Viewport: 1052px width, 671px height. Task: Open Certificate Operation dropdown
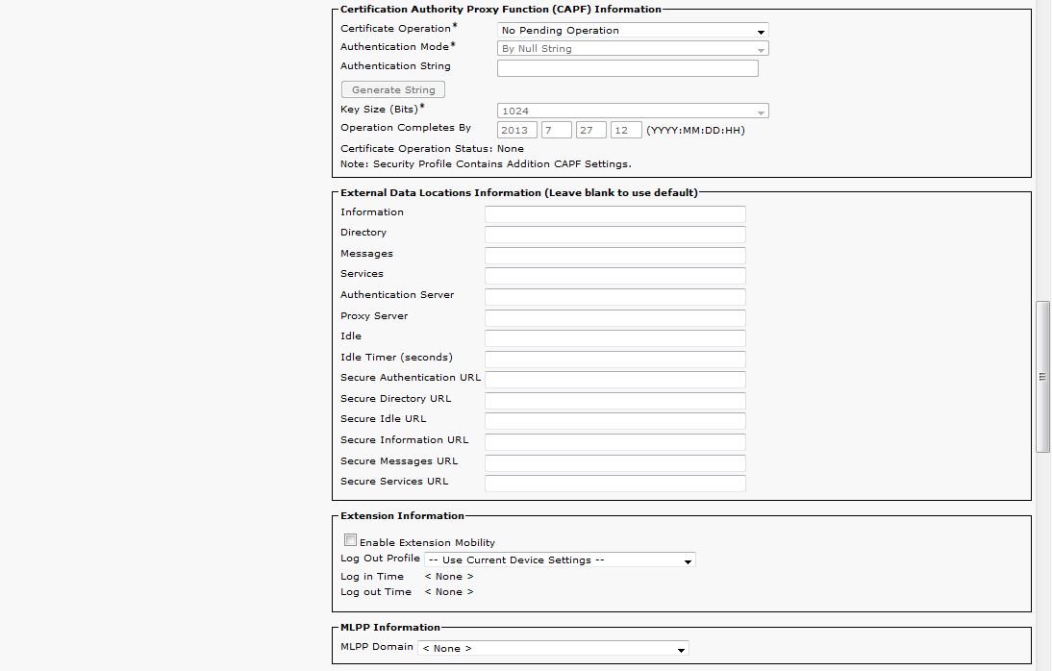tap(632, 31)
